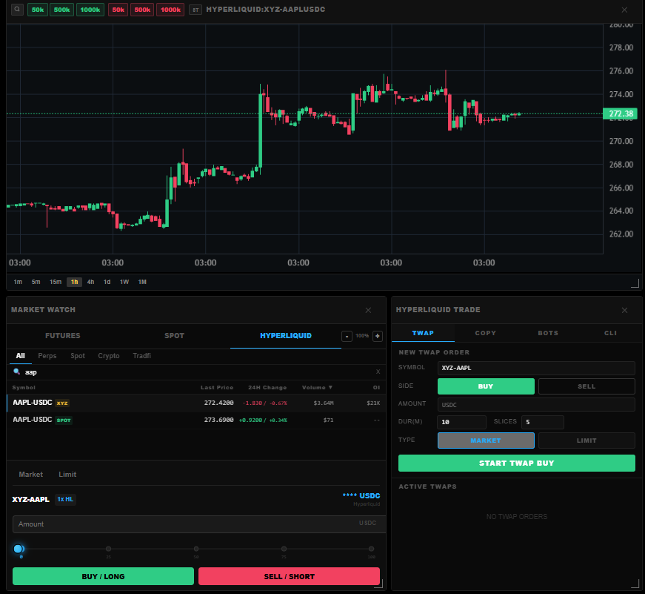Select the 1m chart timeframe
This screenshot has width=645, height=594.
pos(18,282)
